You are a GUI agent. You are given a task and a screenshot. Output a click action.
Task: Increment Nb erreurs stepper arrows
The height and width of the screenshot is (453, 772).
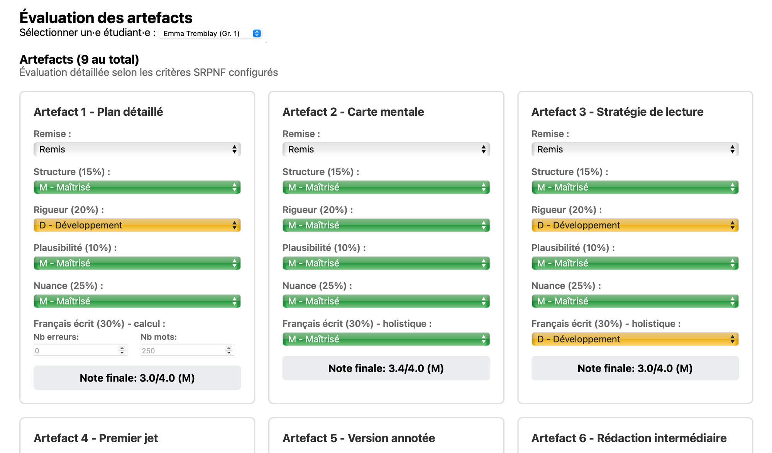(x=122, y=348)
